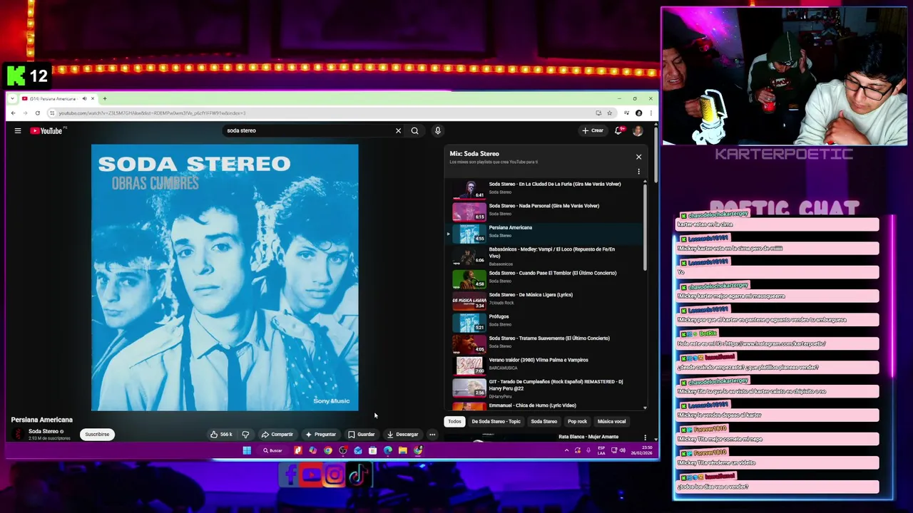This screenshot has height=513, width=913.
Task: Open Microsoft Edge from the taskbar
Action: click(x=387, y=450)
